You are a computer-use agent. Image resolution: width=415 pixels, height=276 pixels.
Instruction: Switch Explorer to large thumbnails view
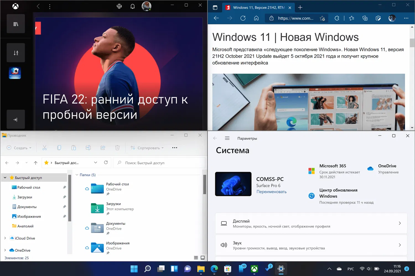(x=203, y=258)
